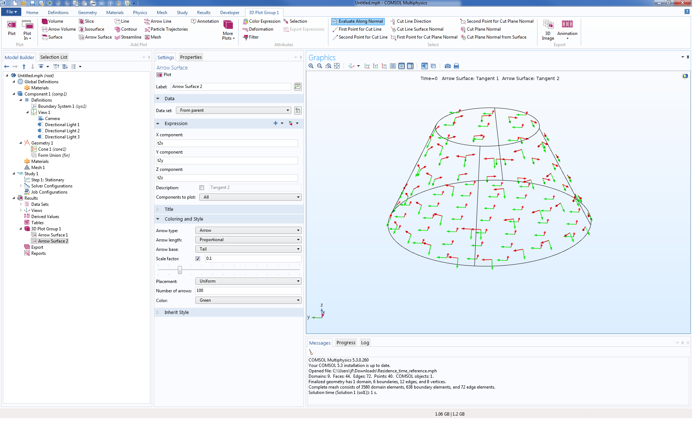
Task: Expand the Inherit Style section
Action: (176, 313)
